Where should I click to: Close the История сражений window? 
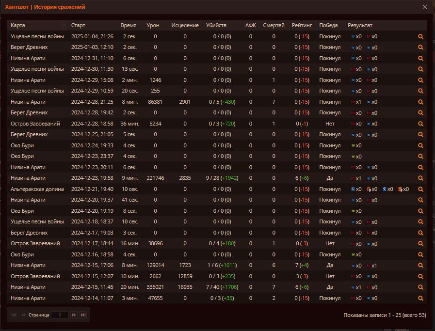[x=425, y=7]
